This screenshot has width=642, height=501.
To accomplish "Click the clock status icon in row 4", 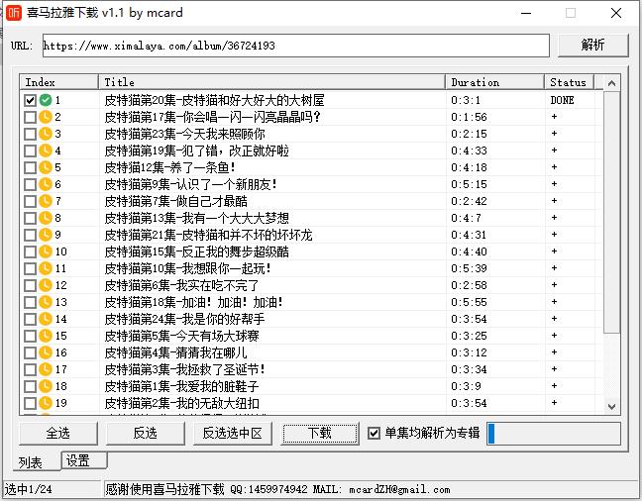I will coord(46,150).
